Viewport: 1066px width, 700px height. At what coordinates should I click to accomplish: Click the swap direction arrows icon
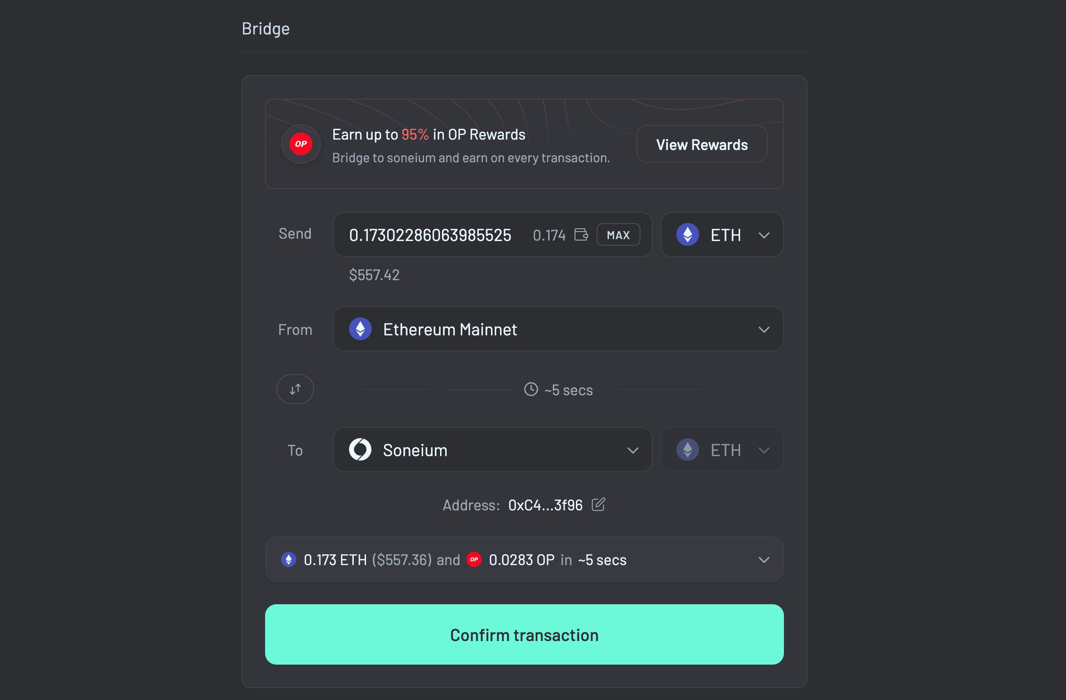(x=295, y=389)
